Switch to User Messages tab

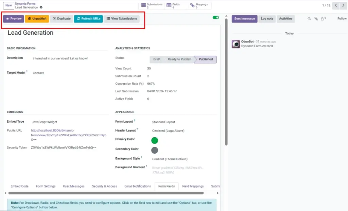pos(74,187)
